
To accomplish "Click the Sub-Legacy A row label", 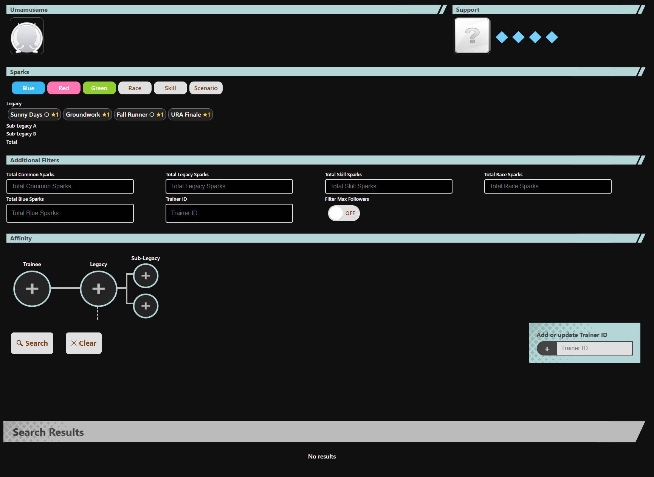I will click(x=22, y=126).
